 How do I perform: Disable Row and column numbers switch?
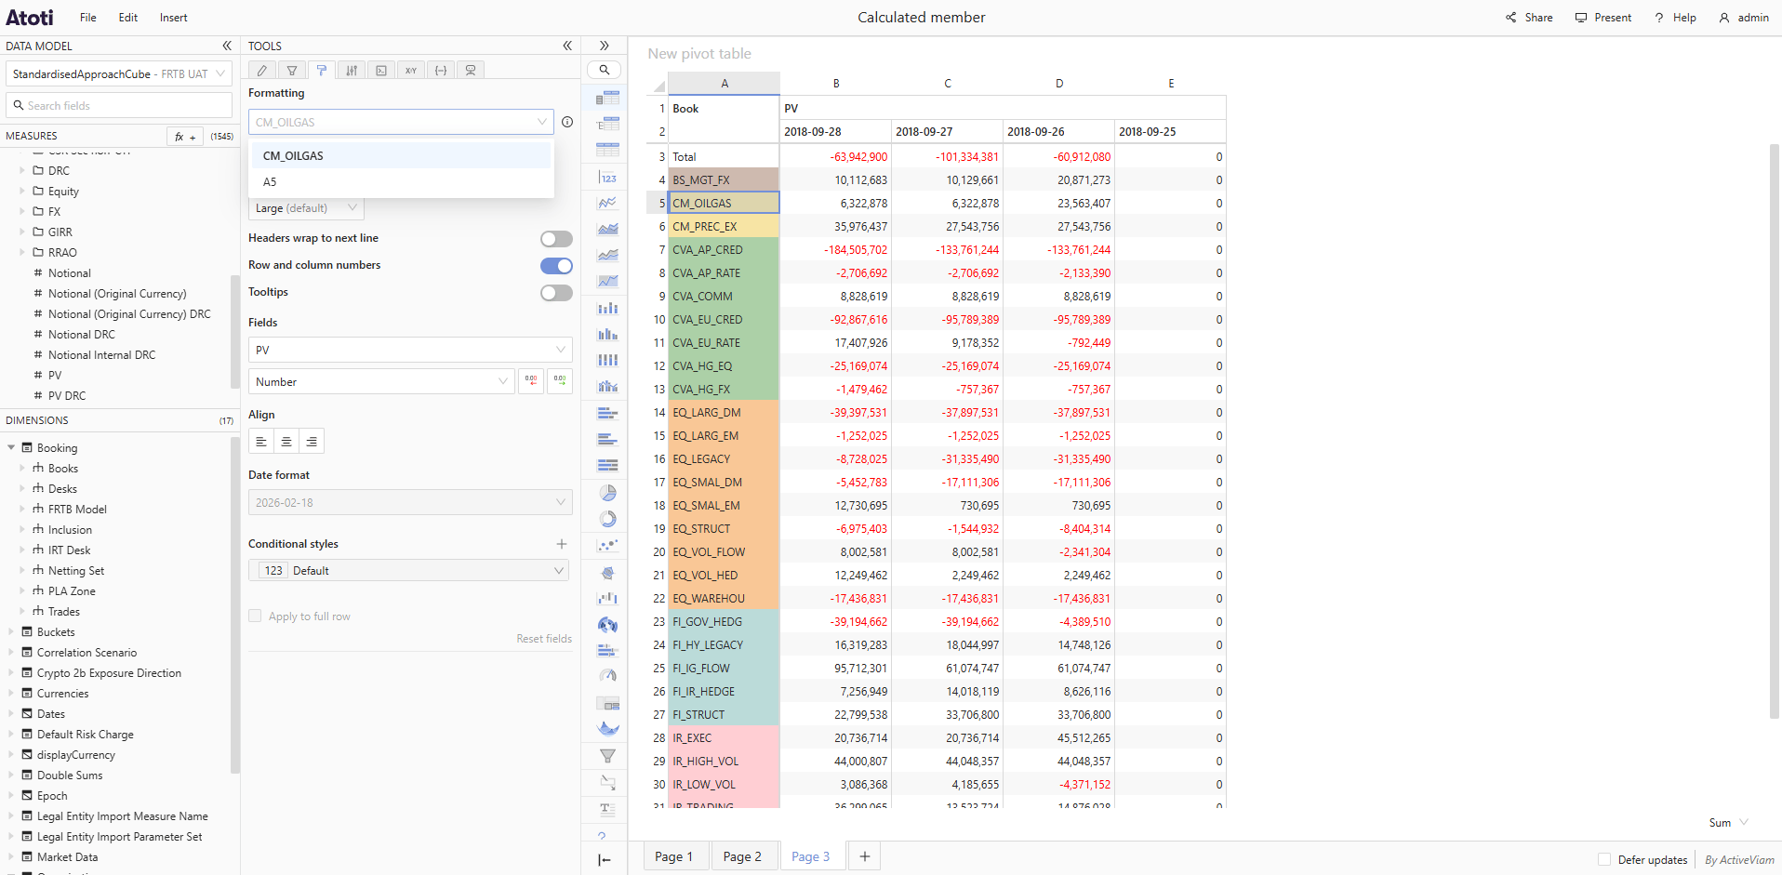click(x=556, y=266)
